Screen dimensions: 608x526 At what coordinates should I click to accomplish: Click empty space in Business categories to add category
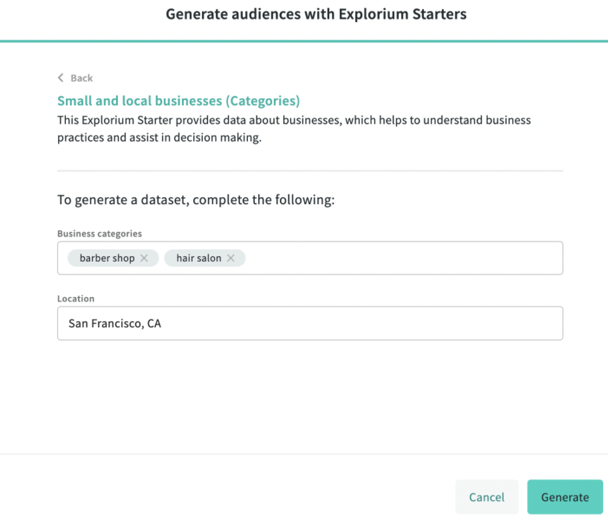pos(400,258)
